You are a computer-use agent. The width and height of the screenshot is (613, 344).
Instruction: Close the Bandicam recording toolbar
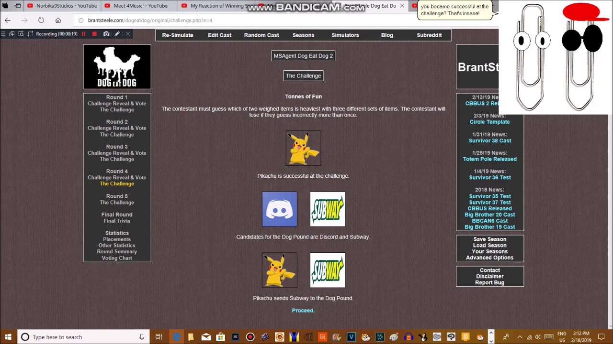(128, 34)
